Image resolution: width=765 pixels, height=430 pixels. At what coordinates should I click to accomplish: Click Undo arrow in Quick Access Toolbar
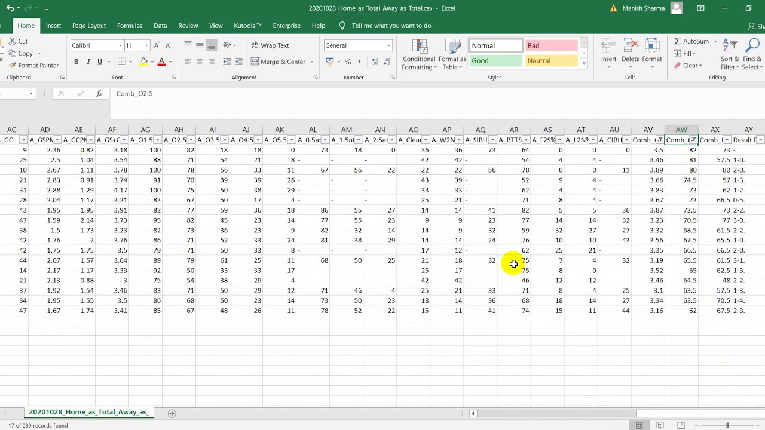pyautogui.click(x=10, y=8)
